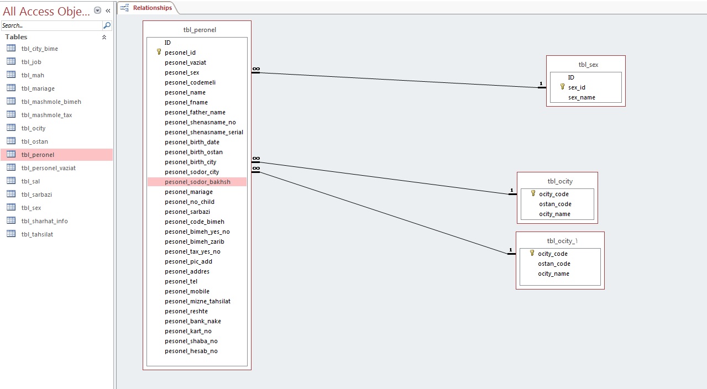
Task: Click the primary key icon beside pesonel_id
Action: pos(159,52)
